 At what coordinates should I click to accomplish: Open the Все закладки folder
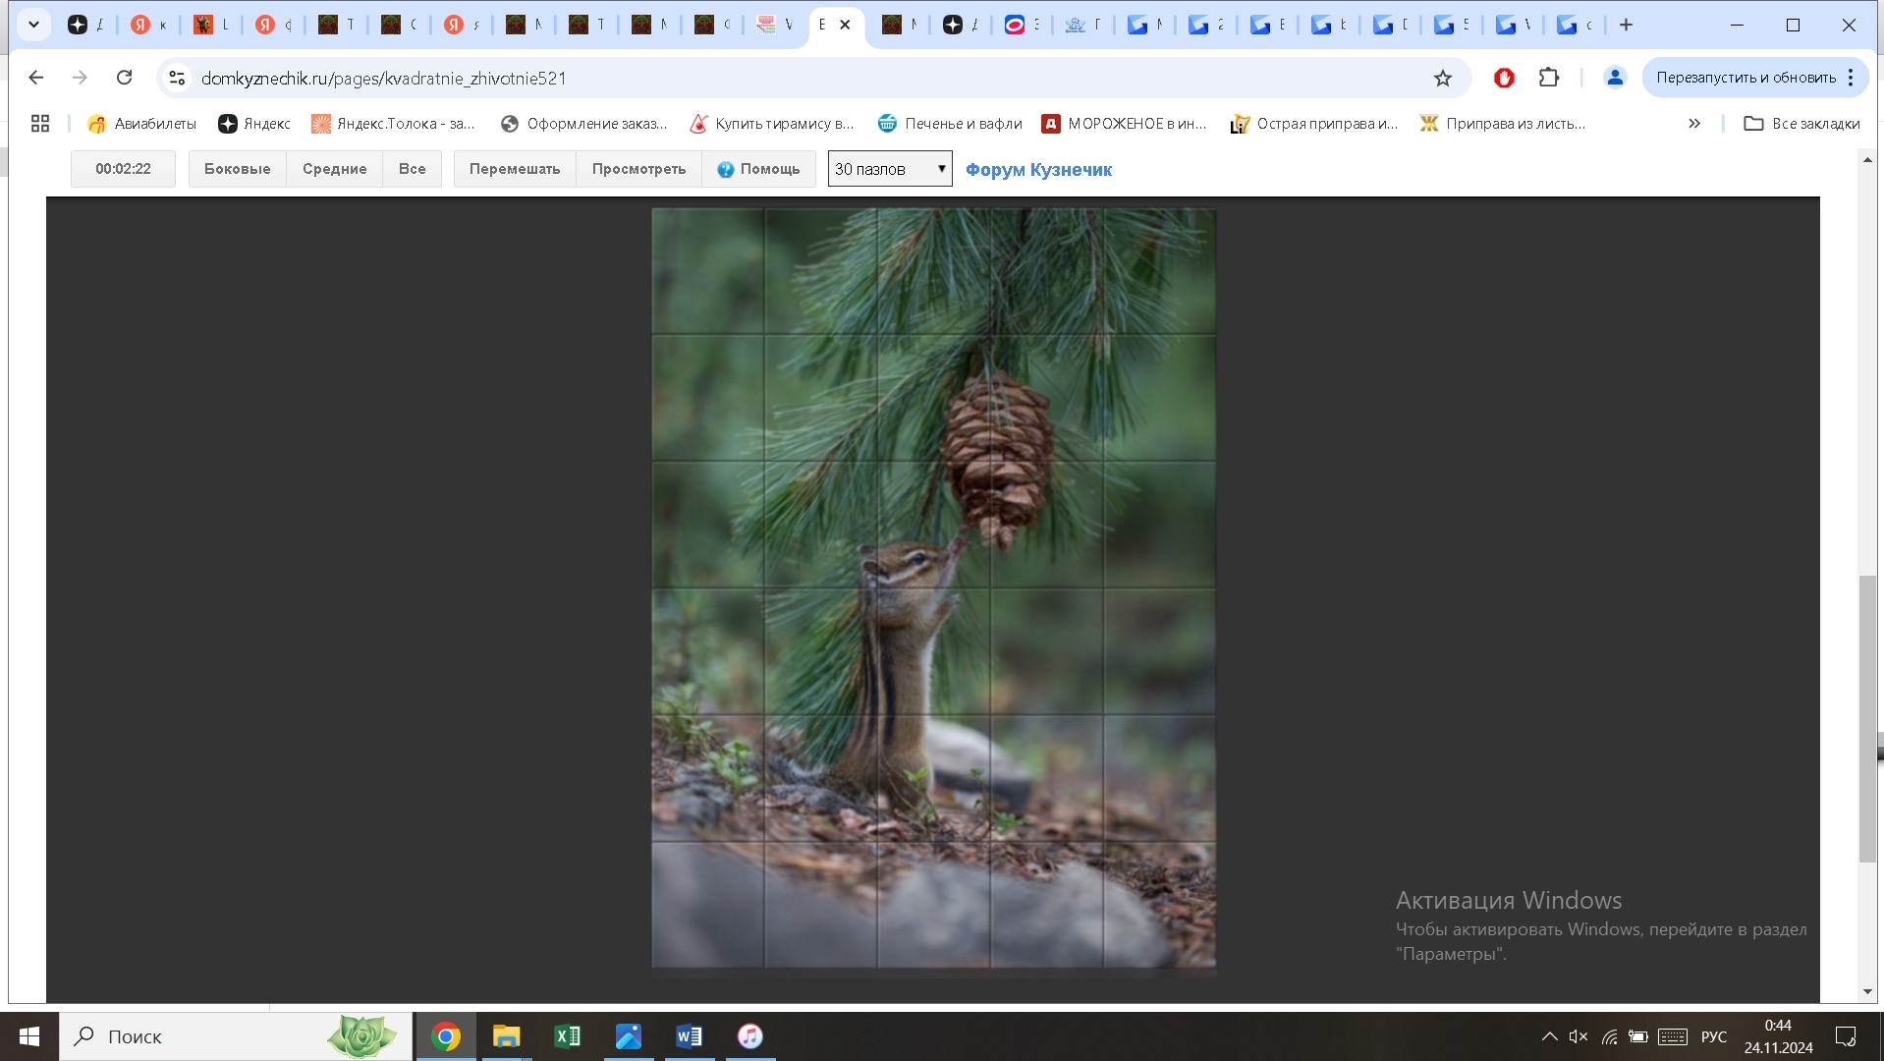click(1802, 124)
